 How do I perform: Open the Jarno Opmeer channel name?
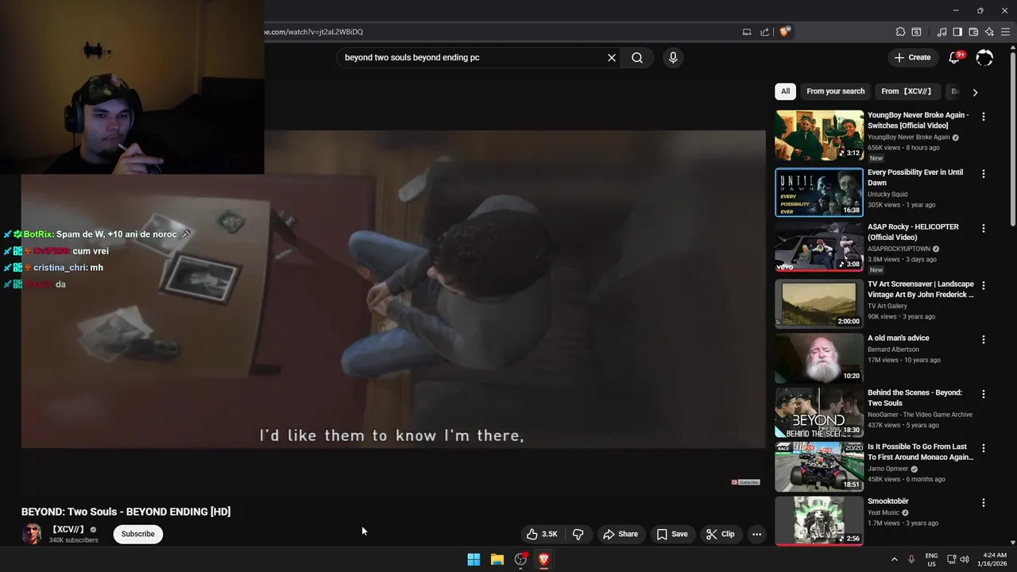pyautogui.click(x=887, y=469)
